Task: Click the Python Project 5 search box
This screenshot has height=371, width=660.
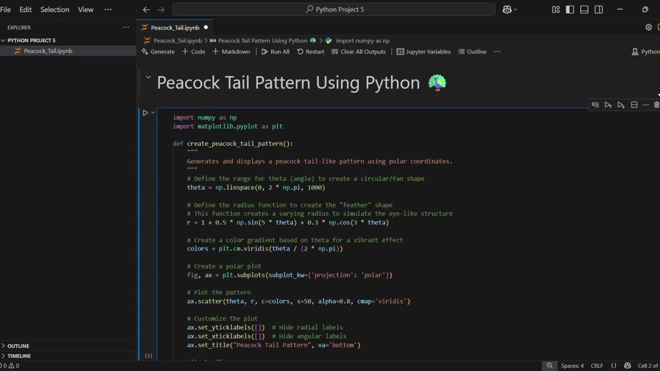Action: coord(334,9)
